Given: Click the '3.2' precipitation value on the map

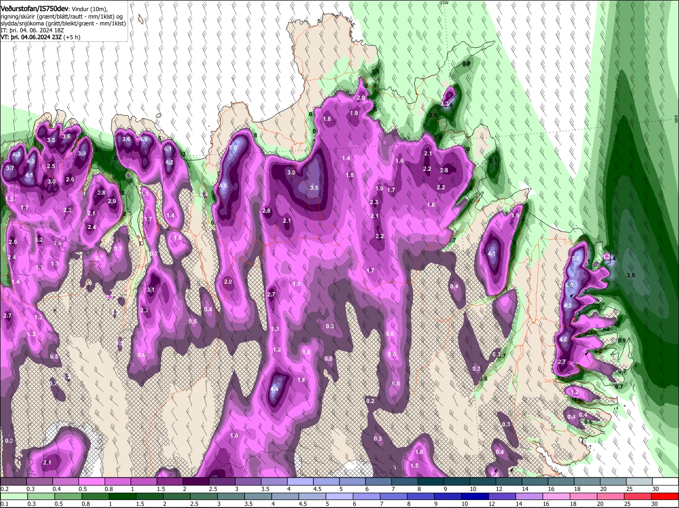Looking at the screenshot, I should point(39,240).
